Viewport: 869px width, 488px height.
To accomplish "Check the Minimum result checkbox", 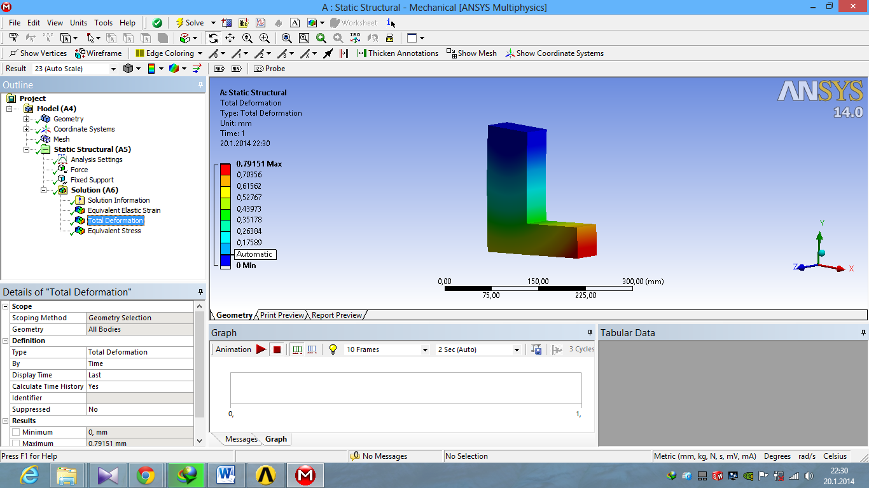I will point(16,432).
